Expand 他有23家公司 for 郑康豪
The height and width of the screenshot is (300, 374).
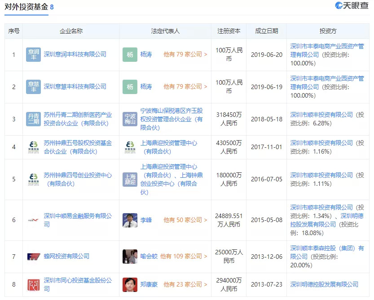(x=185, y=284)
